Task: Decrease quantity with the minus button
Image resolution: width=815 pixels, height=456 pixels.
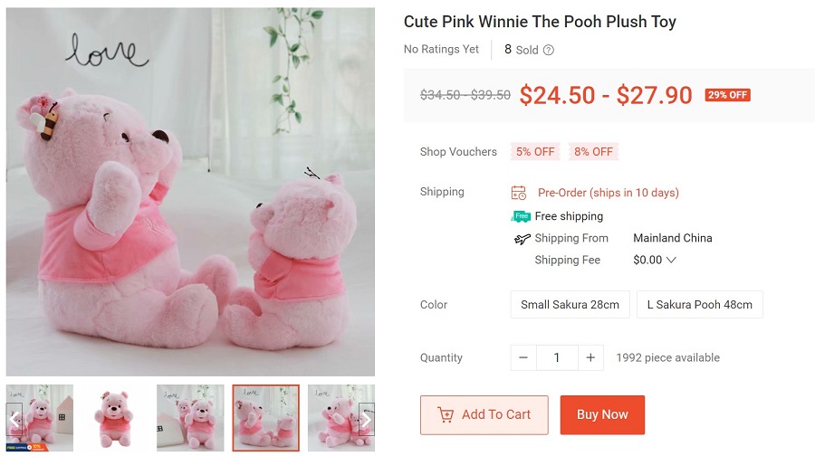Action: pyautogui.click(x=523, y=357)
